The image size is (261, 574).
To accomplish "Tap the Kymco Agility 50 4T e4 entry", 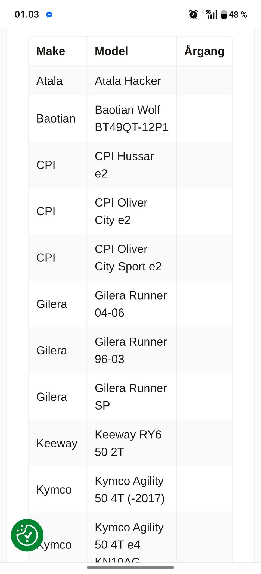I will click(129, 536).
